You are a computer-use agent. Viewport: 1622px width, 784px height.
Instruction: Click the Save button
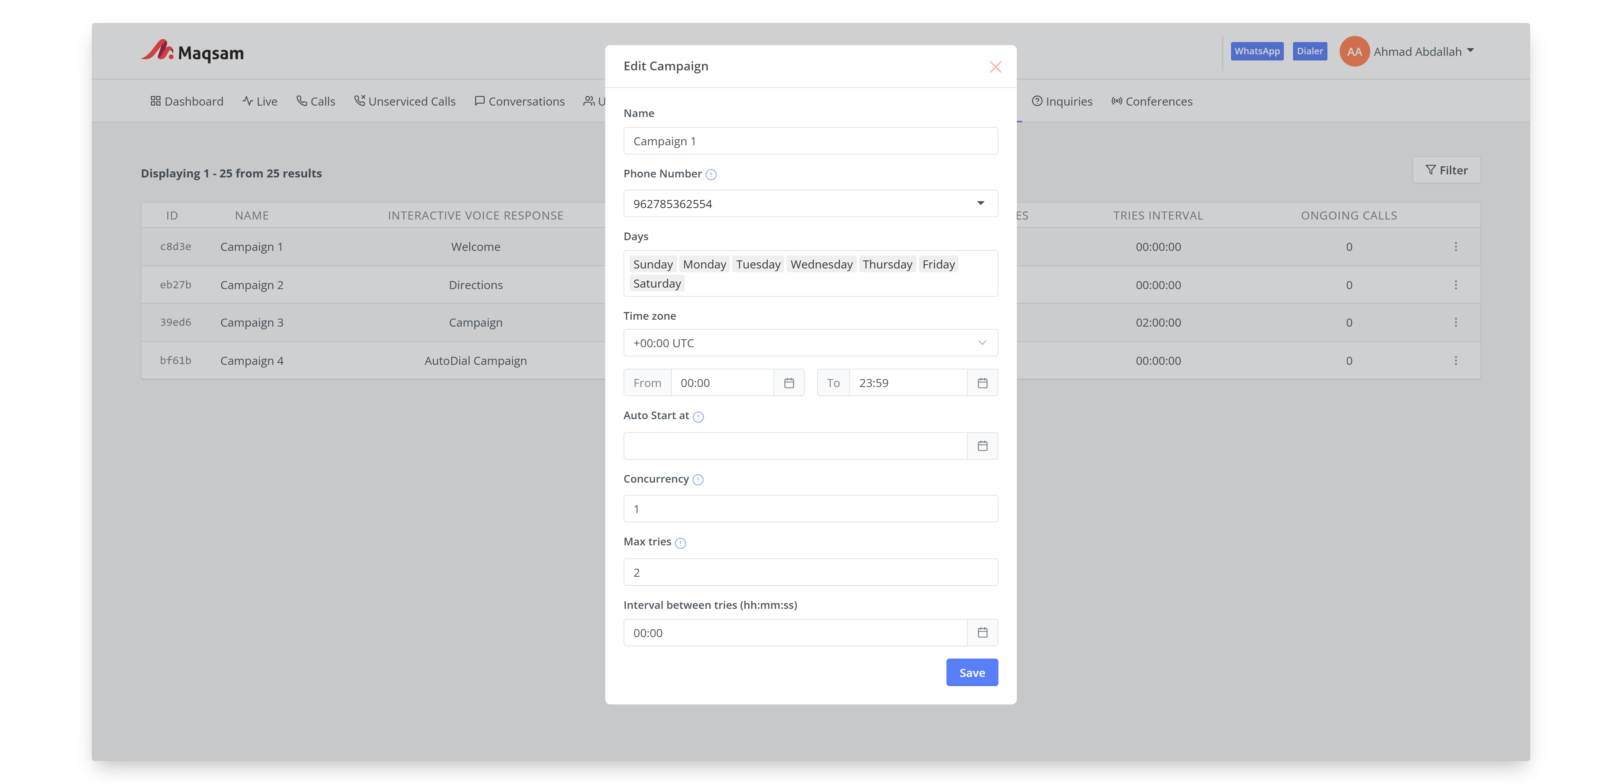(972, 673)
